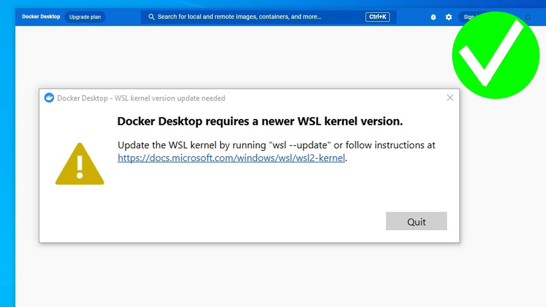
Task: Quit Docker Desktop from the dialog
Action: 416,221
